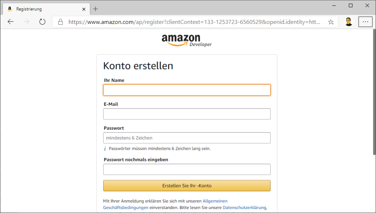Click the Amazon Developer logo
Screen dimensions: 376x213
[187, 40]
